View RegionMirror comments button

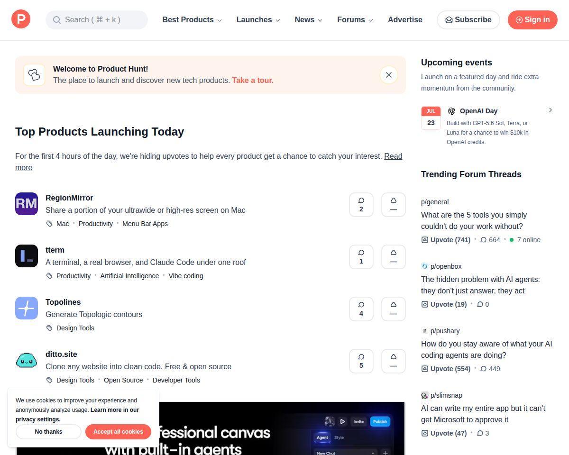pyautogui.click(x=361, y=205)
